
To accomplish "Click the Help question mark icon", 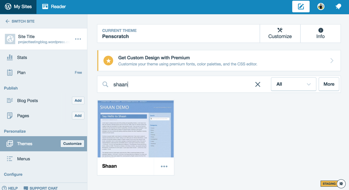I will pos(4,188).
